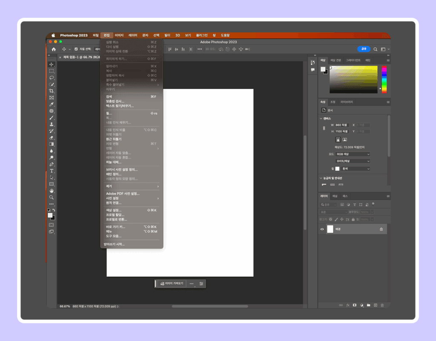Hide the 배경 layer with eye icon
436x341 pixels.
click(322, 229)
